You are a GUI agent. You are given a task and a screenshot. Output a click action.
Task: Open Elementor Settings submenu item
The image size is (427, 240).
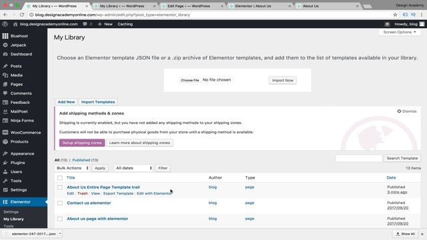(11, 212)
